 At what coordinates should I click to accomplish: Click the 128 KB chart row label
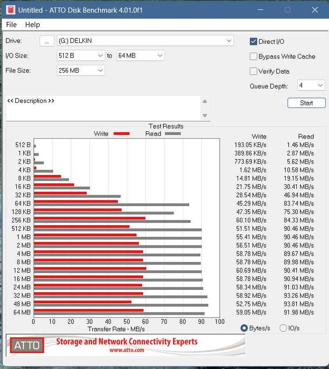coord(21,212)
